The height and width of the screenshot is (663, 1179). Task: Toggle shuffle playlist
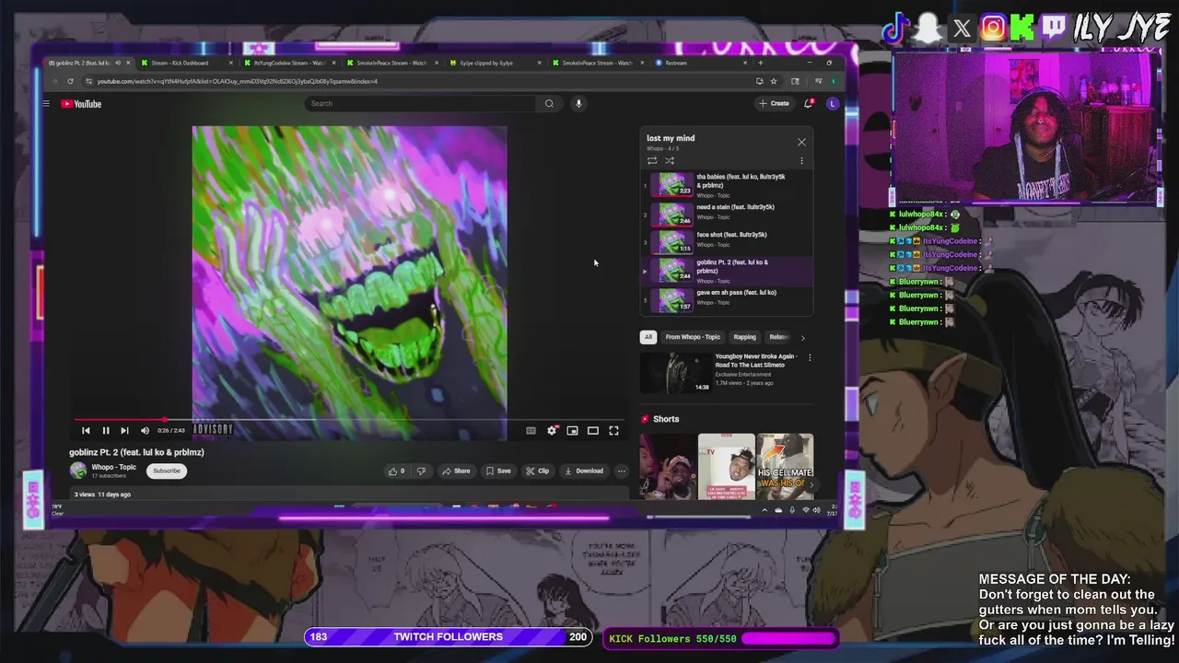coord(670,160)
